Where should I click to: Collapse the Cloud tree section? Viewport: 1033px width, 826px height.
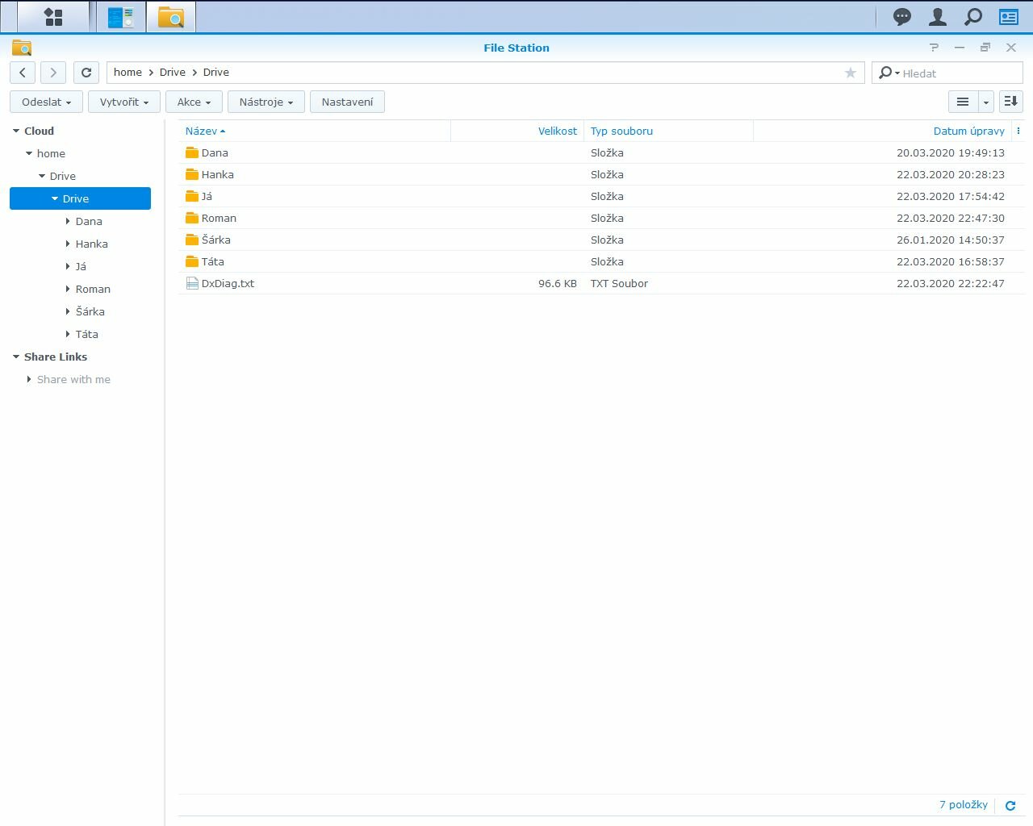point(16,131)
